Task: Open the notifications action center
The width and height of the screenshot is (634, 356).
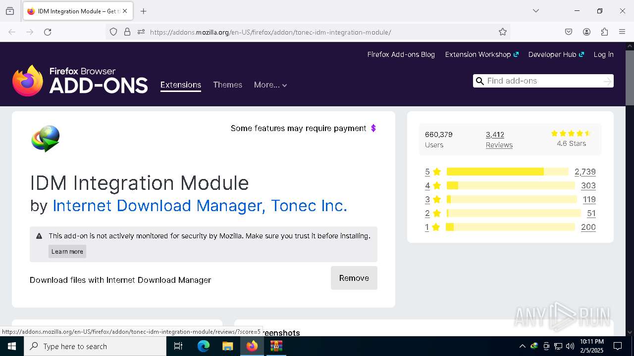Action: (618, 346)
